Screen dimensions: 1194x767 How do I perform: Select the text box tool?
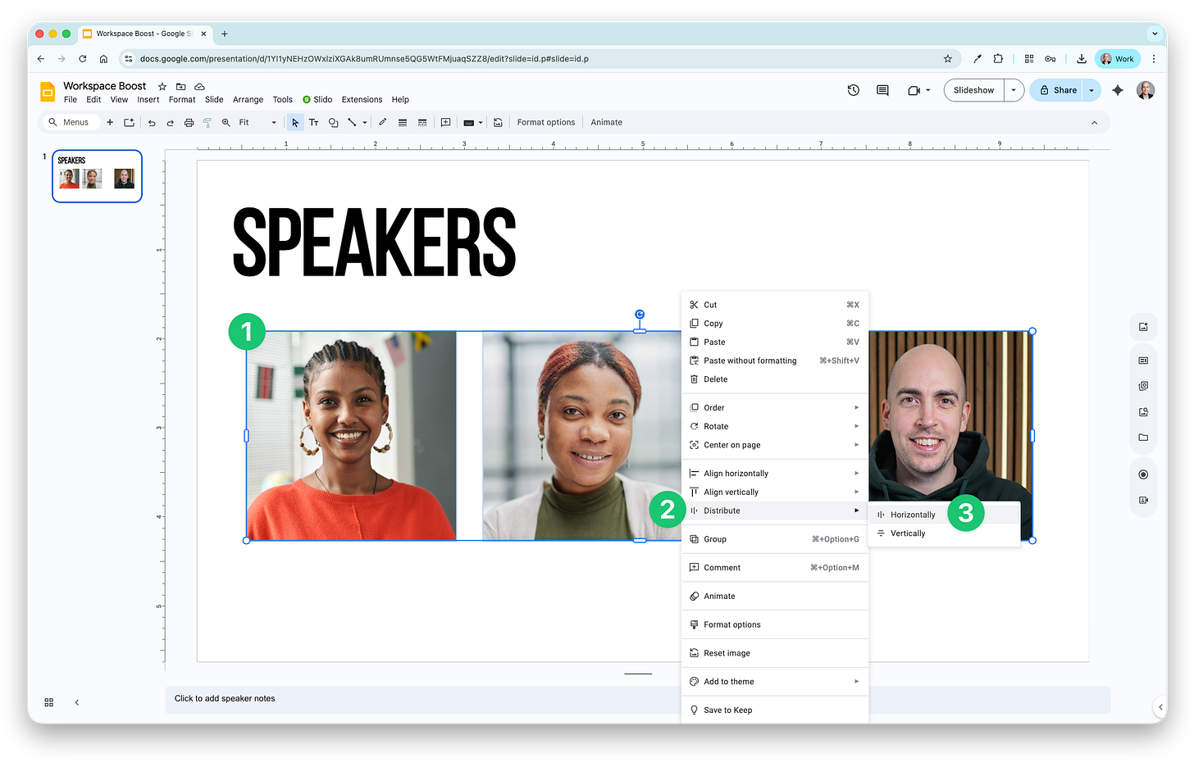click(x=313, y=122)
